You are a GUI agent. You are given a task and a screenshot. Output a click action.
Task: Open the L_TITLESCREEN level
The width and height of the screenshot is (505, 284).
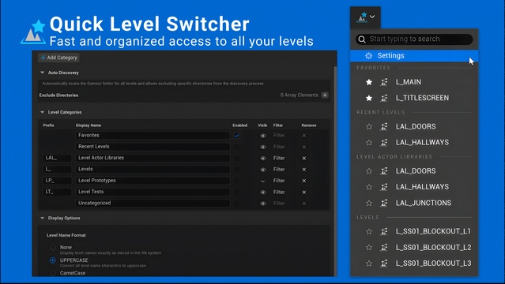[x=422, y=98]
